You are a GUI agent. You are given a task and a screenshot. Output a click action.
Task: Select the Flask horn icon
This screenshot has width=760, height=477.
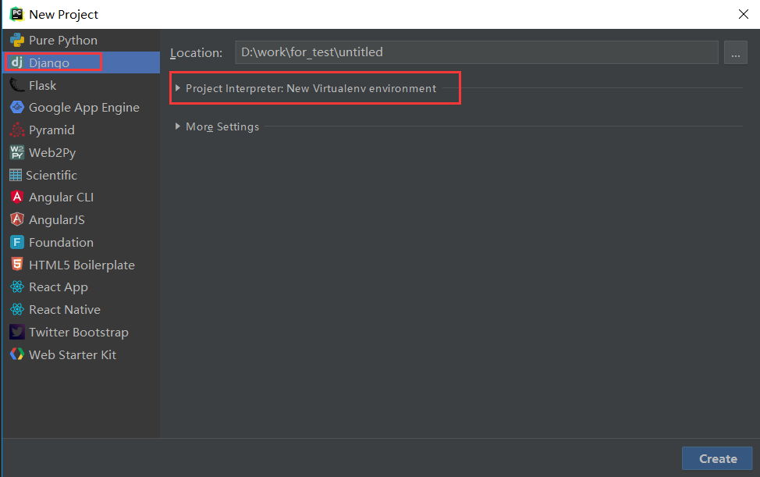[x=16, y=85]
